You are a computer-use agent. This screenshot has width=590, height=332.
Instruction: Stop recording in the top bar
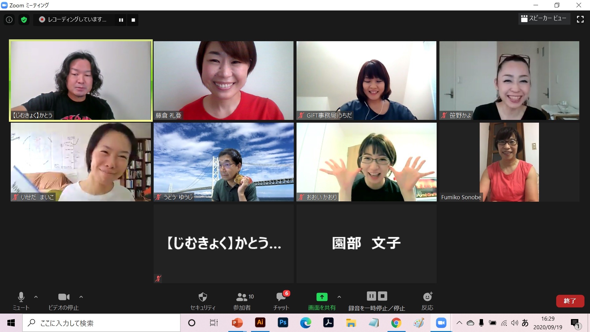[x=133, y=20]
